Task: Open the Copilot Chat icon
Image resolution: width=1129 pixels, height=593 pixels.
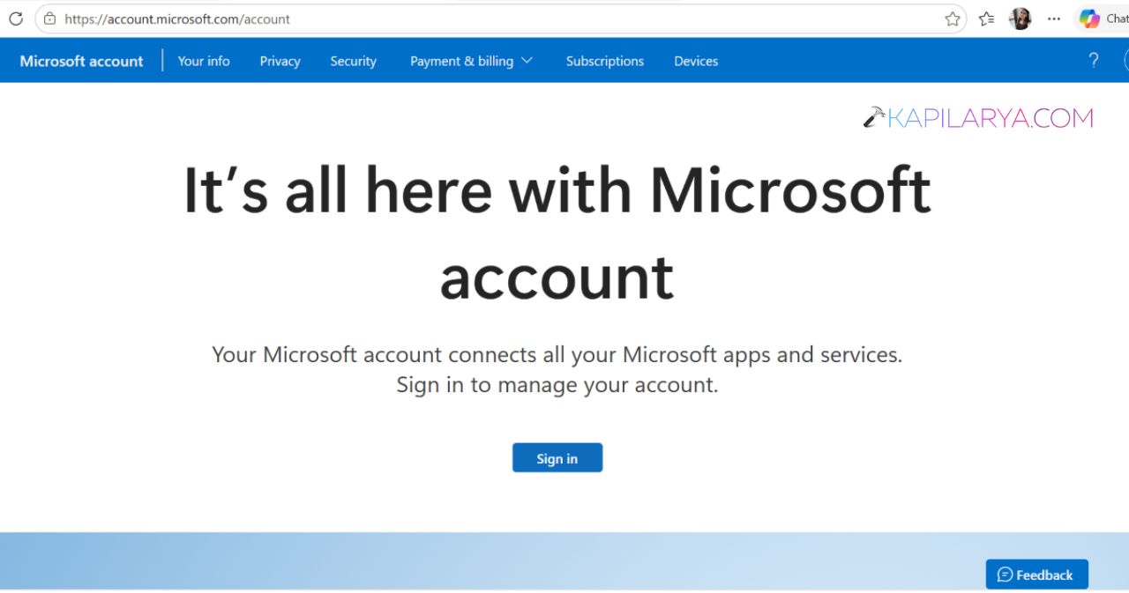Action: [1090, 19]
